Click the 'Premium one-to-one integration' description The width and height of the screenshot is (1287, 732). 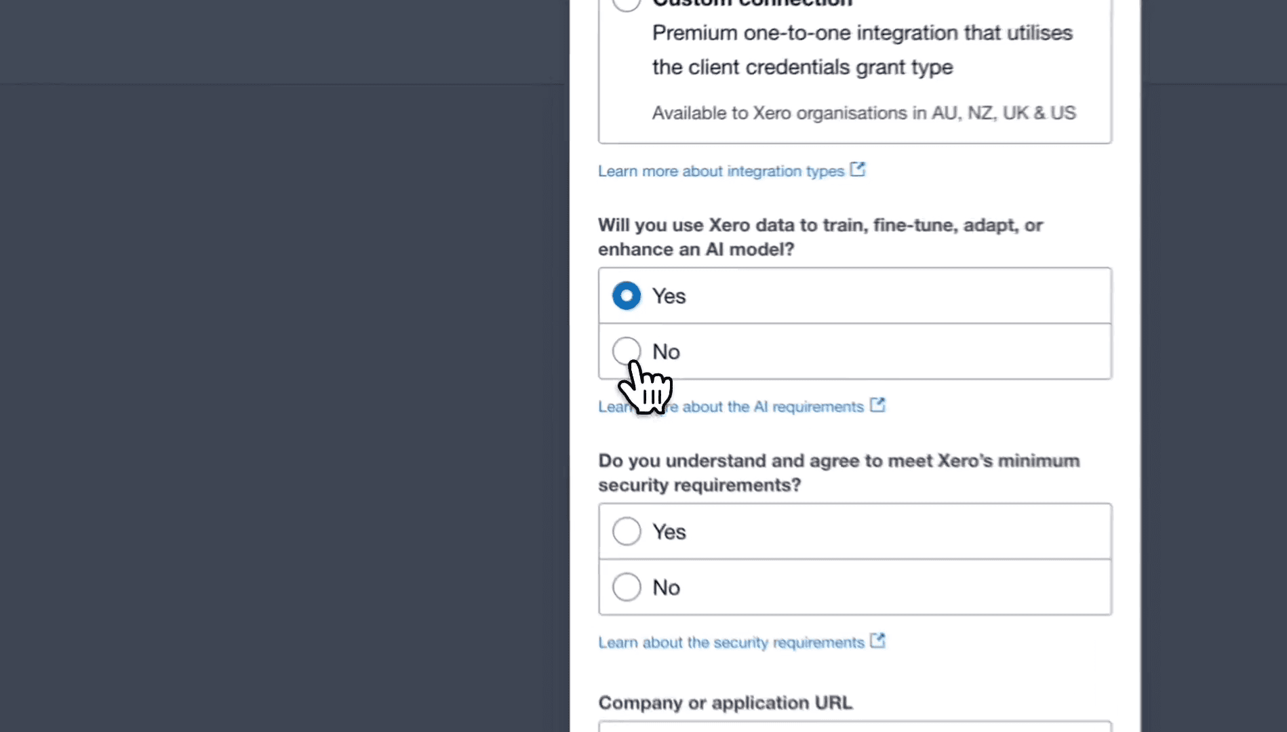863,50
